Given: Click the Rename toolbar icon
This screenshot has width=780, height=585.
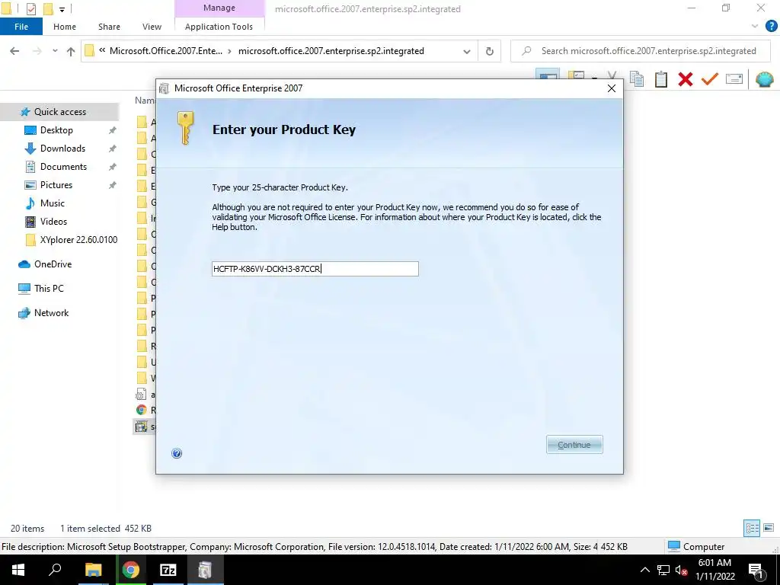Looking at the screenshot, I should (734, 78).
